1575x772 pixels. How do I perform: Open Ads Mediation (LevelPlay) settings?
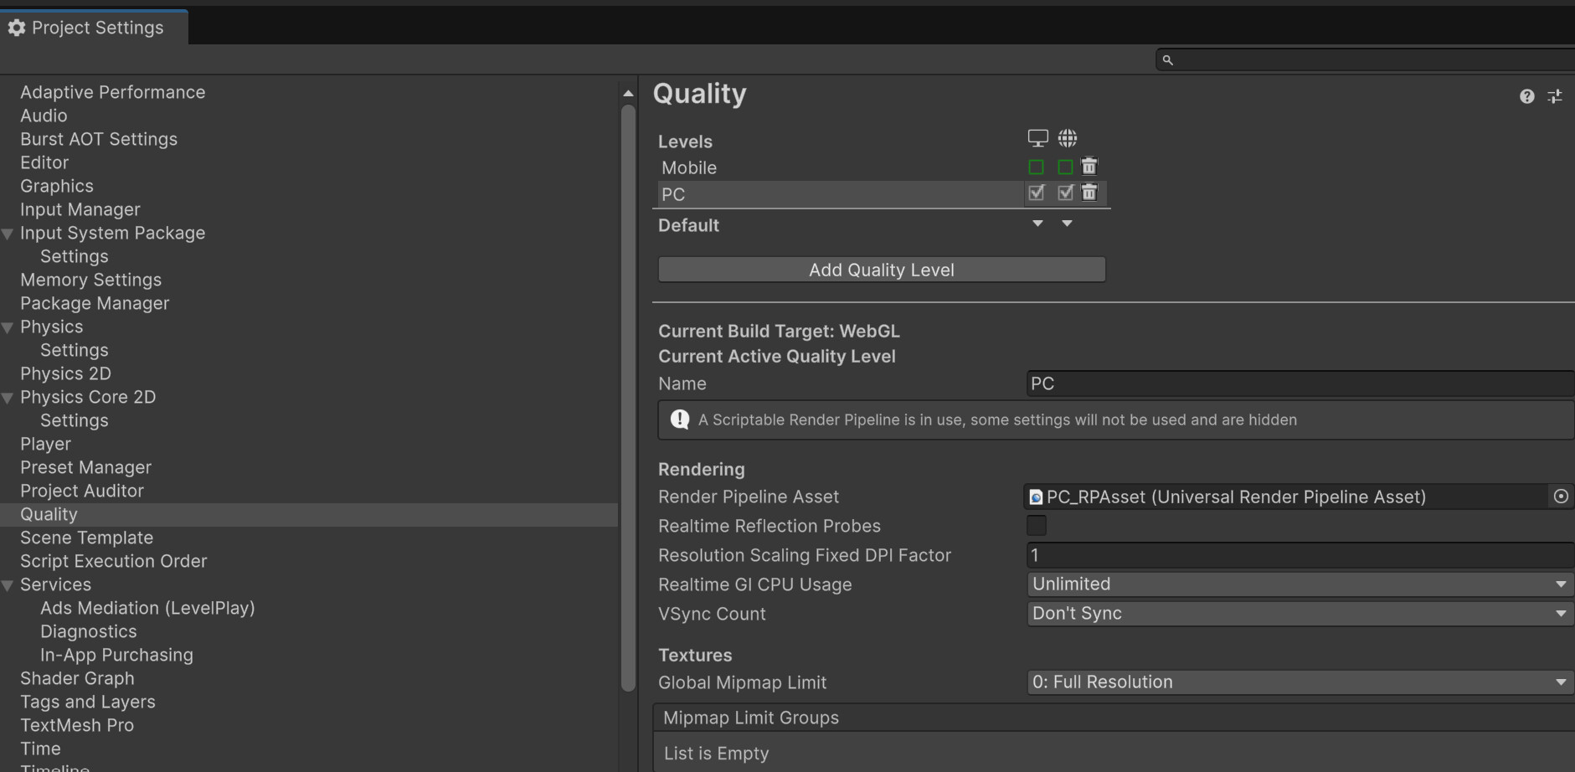point(147,608)
